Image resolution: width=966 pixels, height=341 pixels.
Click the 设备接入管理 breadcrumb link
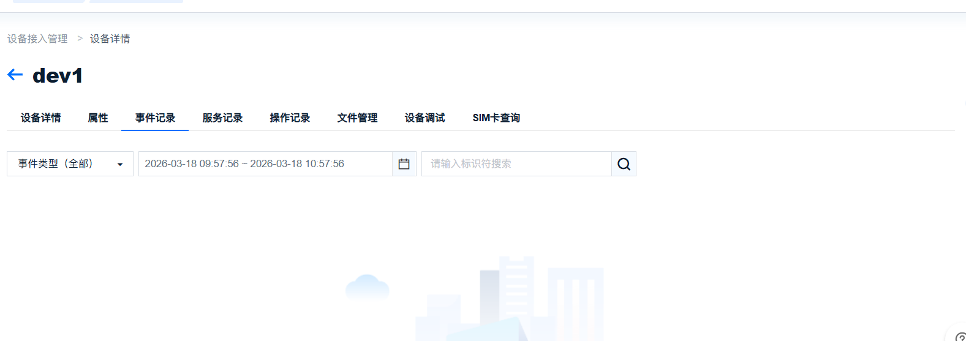click(37, 39)
